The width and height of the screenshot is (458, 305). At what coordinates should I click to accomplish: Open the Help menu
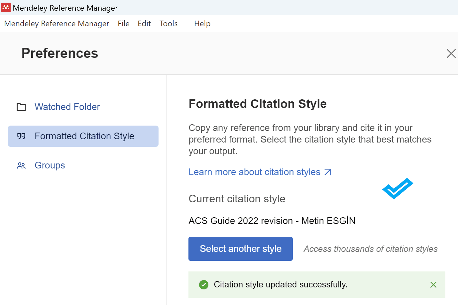tap(202, 24)
